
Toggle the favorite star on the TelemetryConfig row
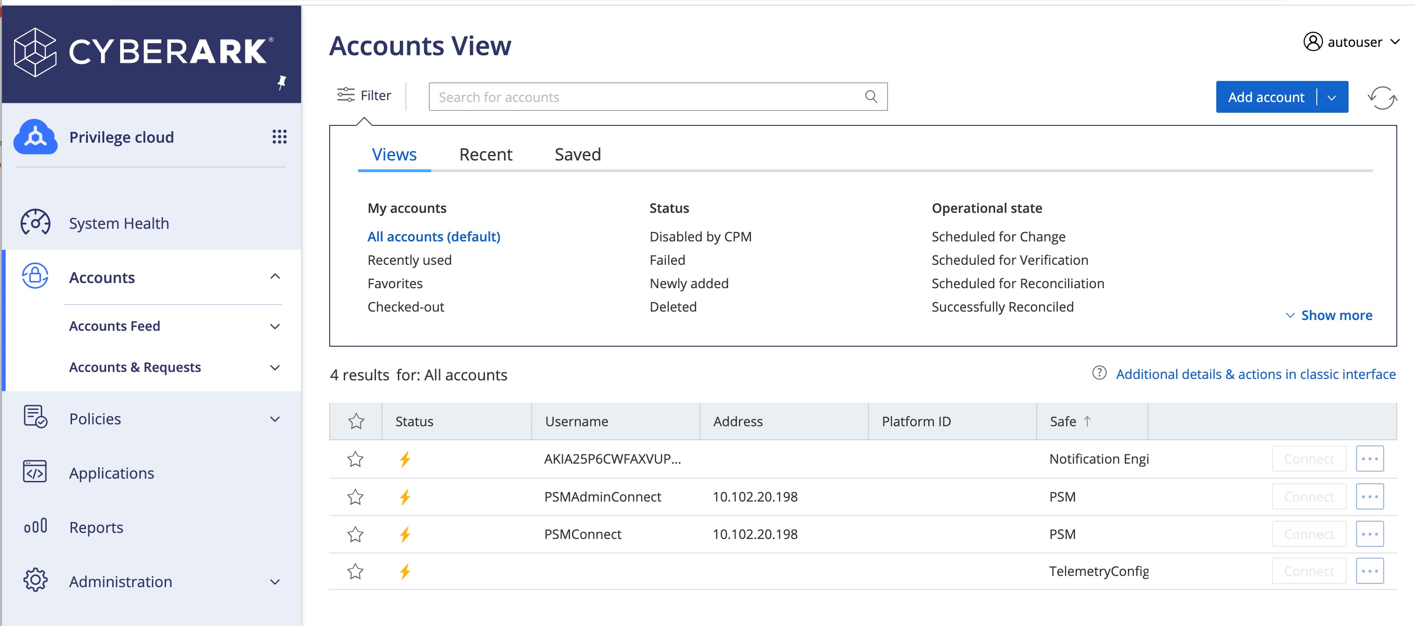pyautogui.click(x=355, y=571)
